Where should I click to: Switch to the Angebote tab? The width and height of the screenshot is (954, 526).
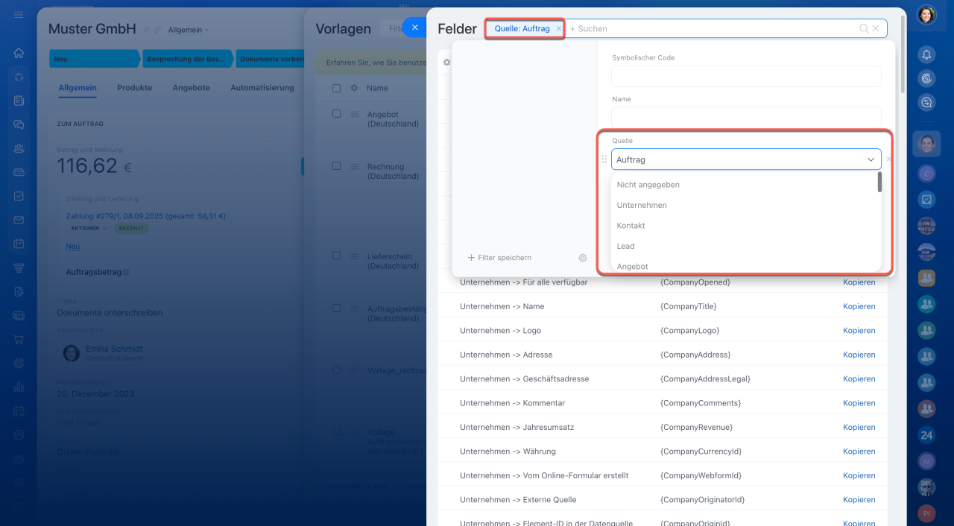point(191,88)
